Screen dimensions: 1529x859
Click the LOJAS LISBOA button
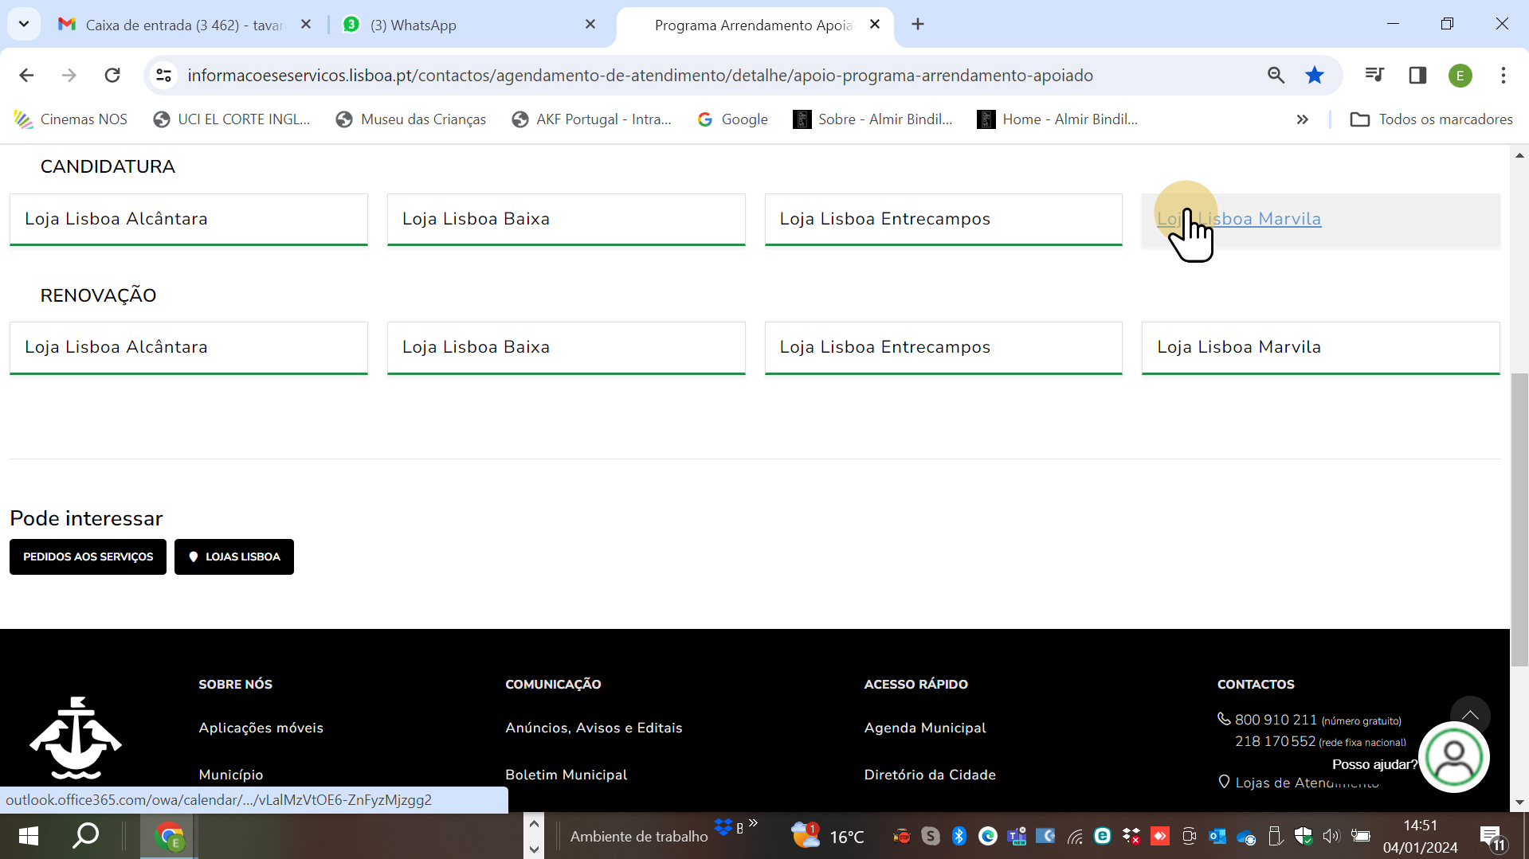[234, 556]
